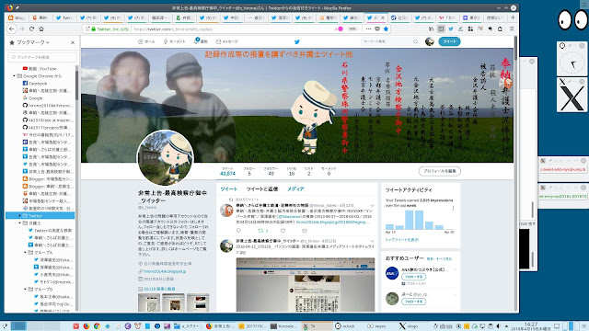589x331 pixels.
Task: Open the Firefox home page icon
Action: point(41,29)
